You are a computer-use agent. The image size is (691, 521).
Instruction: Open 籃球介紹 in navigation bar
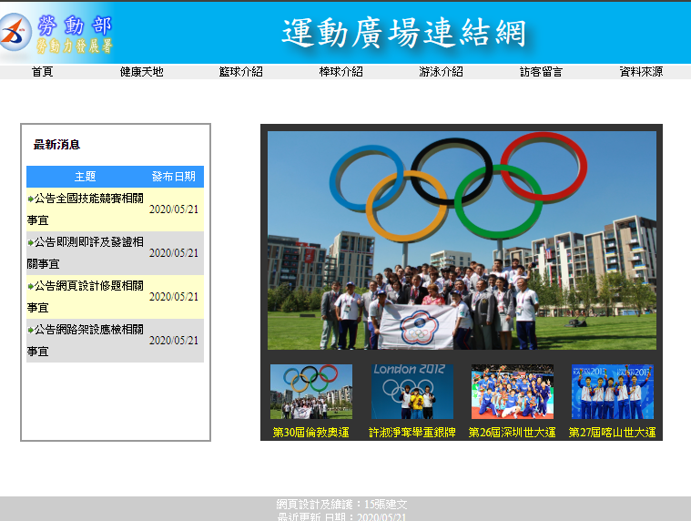pos(241,72)
